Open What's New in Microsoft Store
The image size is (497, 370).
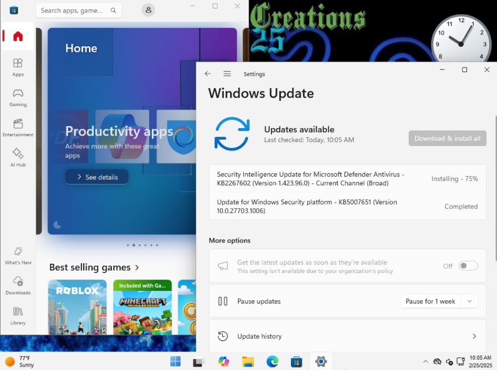(x=18, y=256)
